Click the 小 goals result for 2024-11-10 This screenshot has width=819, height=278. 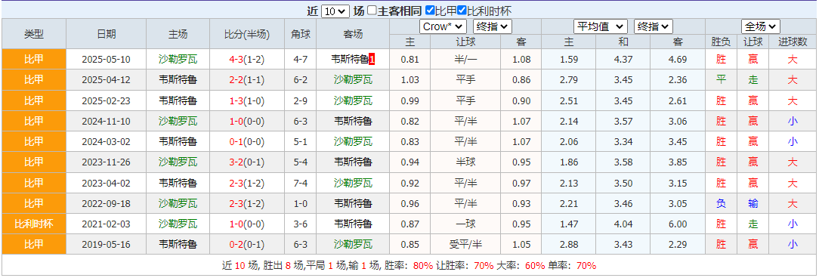tap(793, 121)
